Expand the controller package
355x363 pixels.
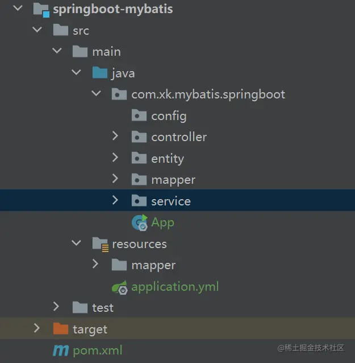pyautogui.click(x=115, y=137)
